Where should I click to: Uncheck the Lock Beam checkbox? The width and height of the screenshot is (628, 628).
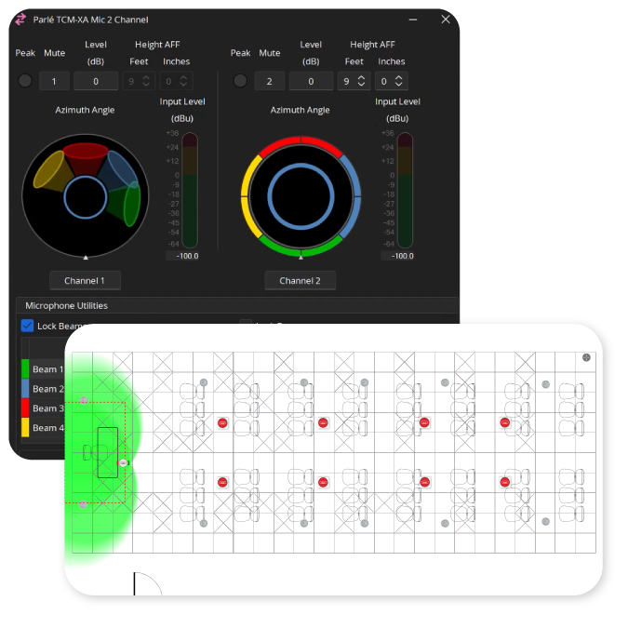pos(28,326)
